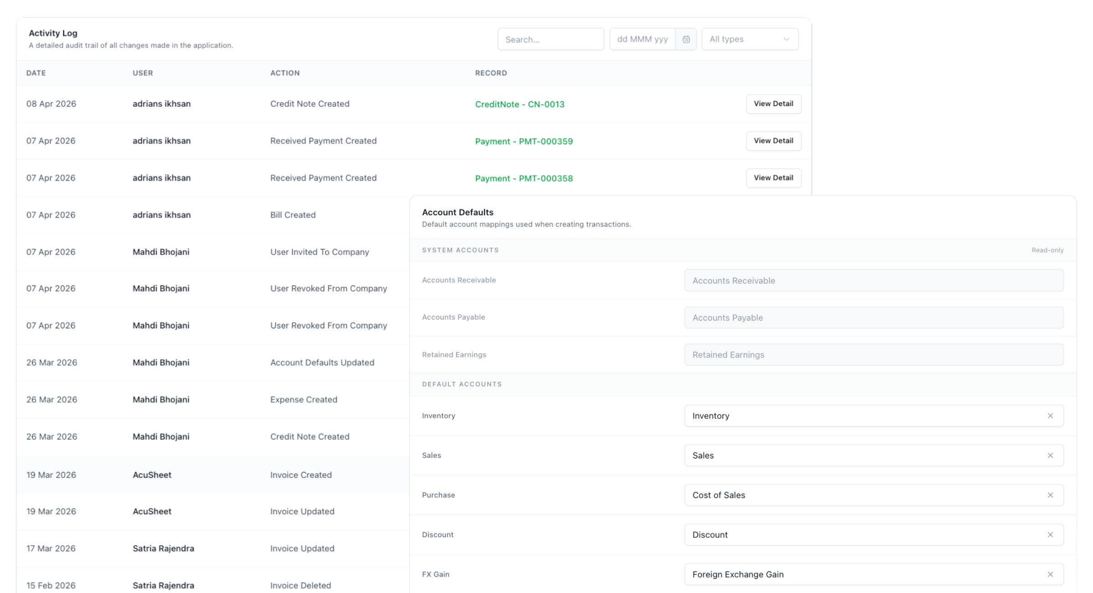
Task: Click the USER column header
Action: coord(142,73)
